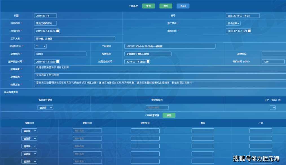Open second row 故障部位 请选择 dropdown
This screenshot has width=286, height=165.
(x=29, y=138)
